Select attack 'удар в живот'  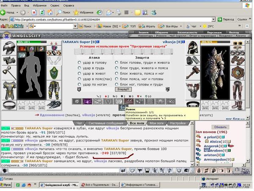(x=79, y=73)
